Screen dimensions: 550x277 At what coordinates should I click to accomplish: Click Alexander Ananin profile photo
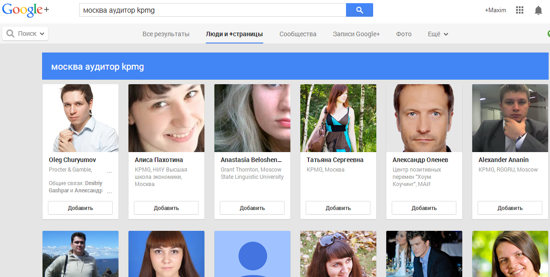(510, 118)
